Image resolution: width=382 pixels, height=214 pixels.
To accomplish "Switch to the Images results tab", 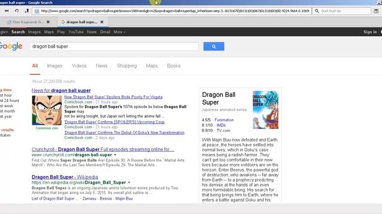I will [x=54, y=66].
